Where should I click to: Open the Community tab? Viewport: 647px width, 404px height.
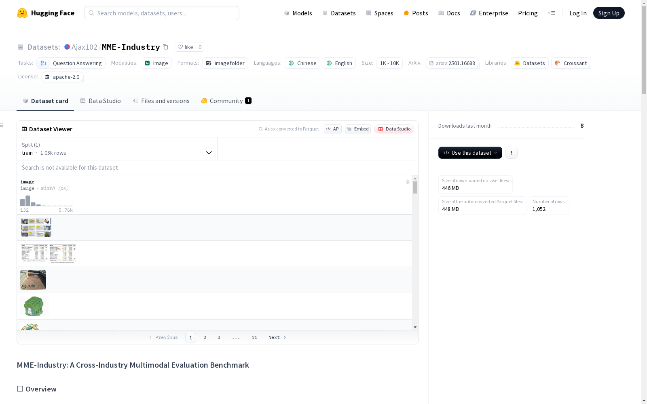click(x=226, y=101)
